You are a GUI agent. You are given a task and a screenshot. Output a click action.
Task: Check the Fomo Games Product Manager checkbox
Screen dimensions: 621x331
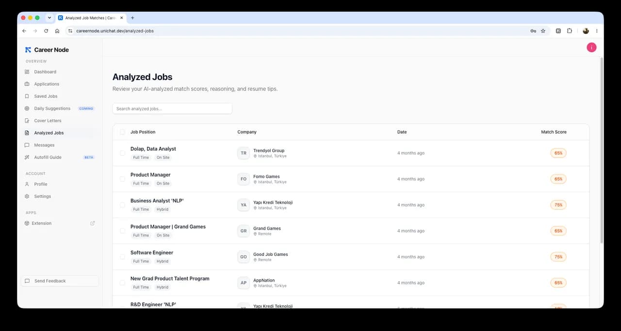(x=122, y=179)
